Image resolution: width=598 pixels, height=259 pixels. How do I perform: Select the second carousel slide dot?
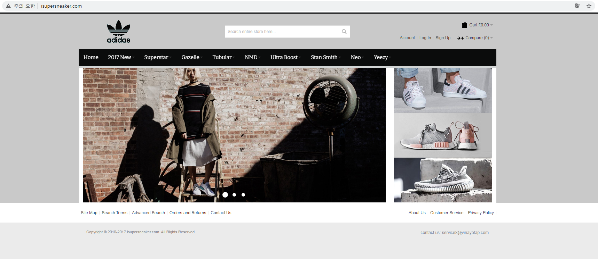tap(234, 195)
